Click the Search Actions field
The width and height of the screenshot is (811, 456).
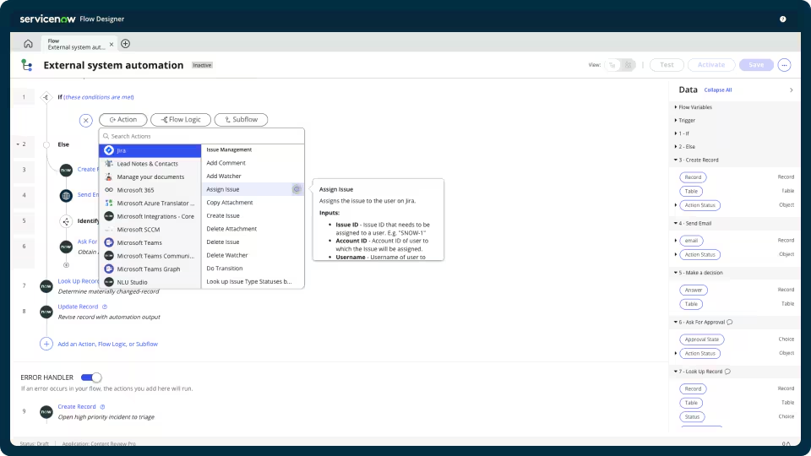click(x=202, y=137)
